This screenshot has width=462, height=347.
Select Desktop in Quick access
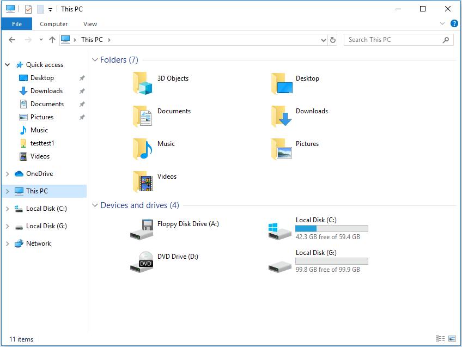coord(42,78)
